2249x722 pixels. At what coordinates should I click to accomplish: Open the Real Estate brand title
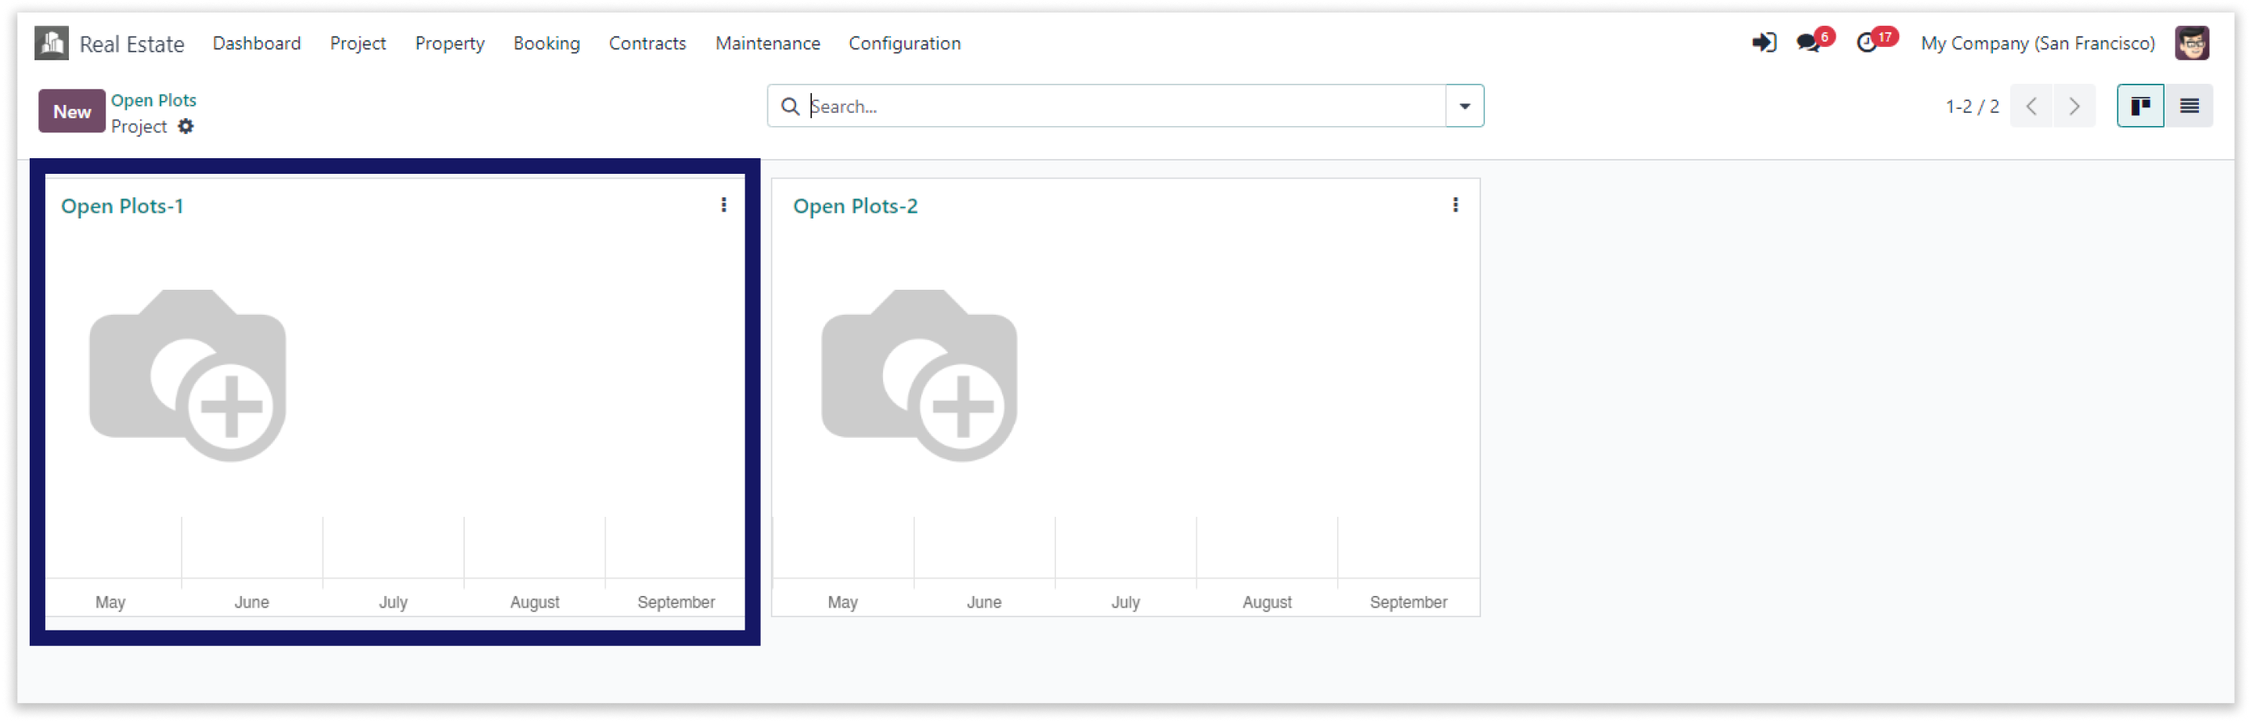[x=132, y=44]
